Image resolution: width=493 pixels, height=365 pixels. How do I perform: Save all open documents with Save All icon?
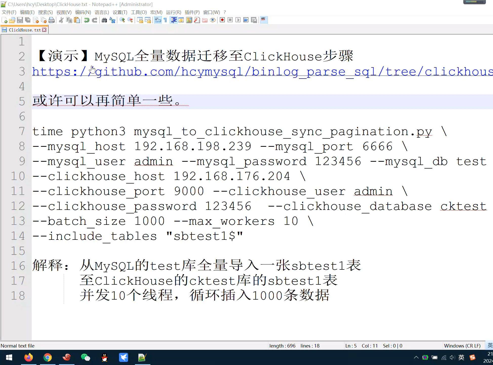point(28,20)
